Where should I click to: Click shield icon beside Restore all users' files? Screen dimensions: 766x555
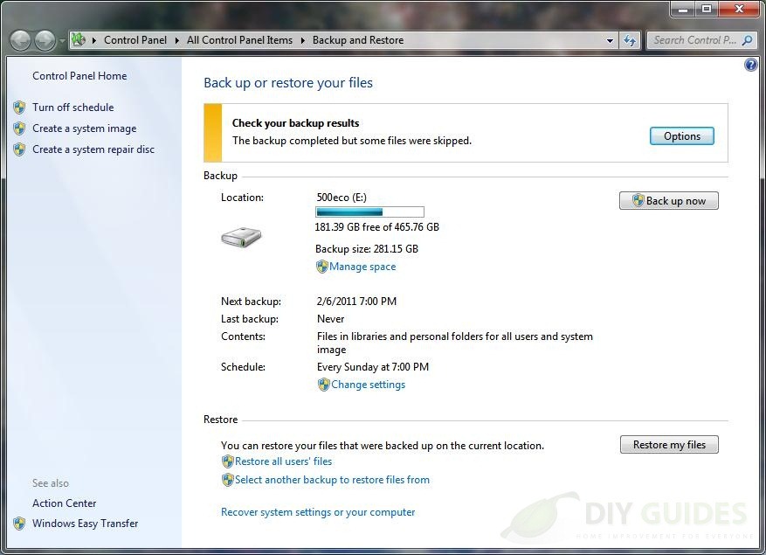point(228,461)
